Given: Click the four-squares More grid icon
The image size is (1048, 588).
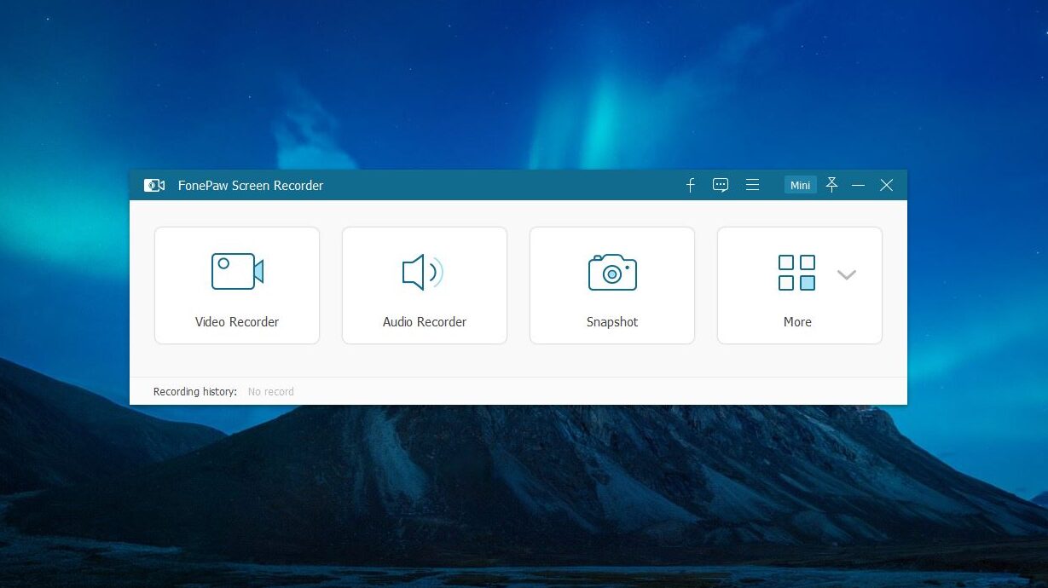Looking at the screenshot, I should [x=796, y=273].
